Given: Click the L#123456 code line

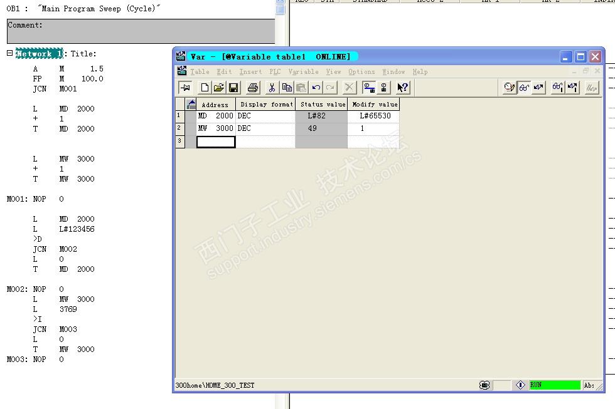Looking at the screenshot, I should (x=64, y=229).
